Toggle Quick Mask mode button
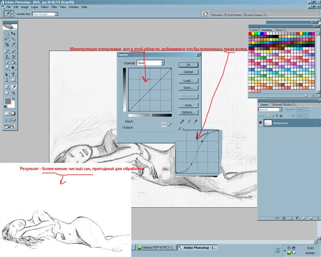Image resolution: width=321 pixels, height=257 pixels. (x=13, y=114)
